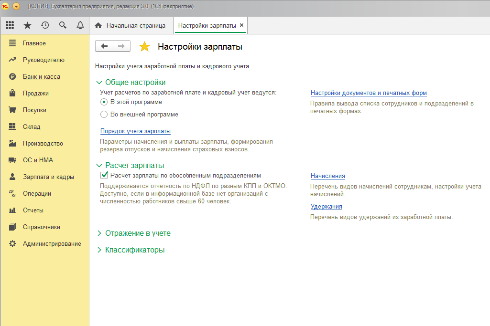The image size is (490, 326).
Task: Select the 'В этой программе' radio button
Action: [104, 102]
